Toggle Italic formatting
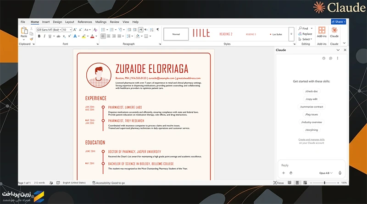Screen dimensions: 367x204 44,36
